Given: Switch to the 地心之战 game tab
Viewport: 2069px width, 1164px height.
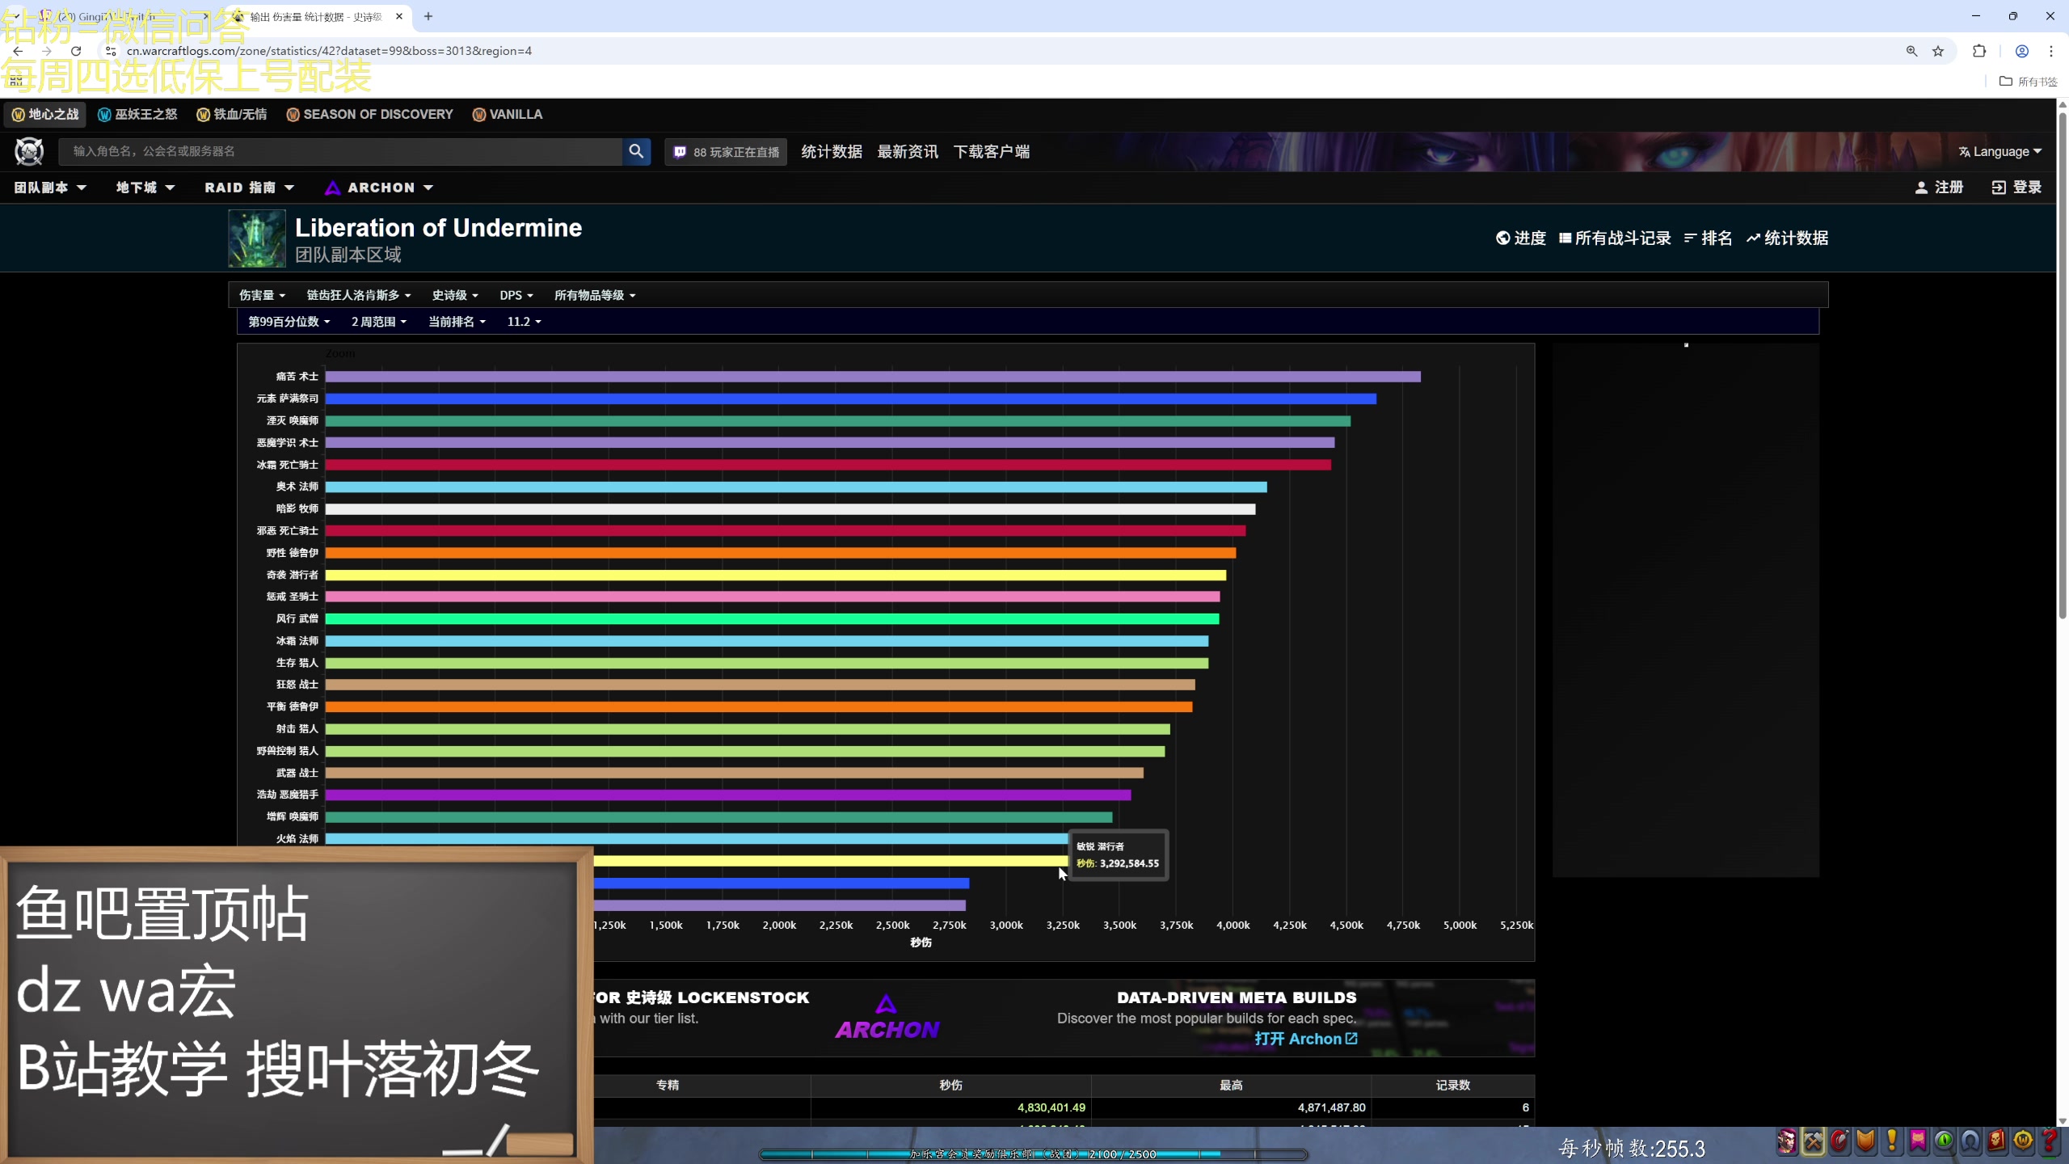Looking at the screenshot, I should pos(45,114).
